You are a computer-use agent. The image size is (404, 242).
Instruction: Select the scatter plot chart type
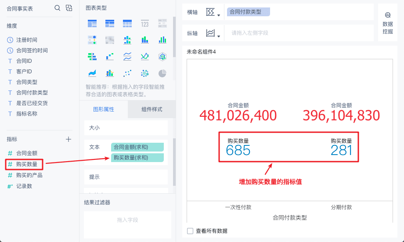[x=127, y=73]
